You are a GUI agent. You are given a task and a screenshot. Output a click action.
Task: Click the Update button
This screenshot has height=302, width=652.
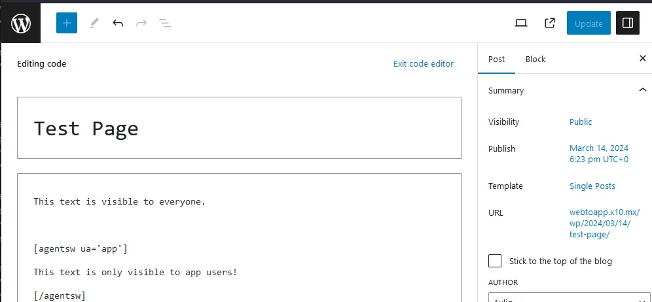(x=589, y=24)
